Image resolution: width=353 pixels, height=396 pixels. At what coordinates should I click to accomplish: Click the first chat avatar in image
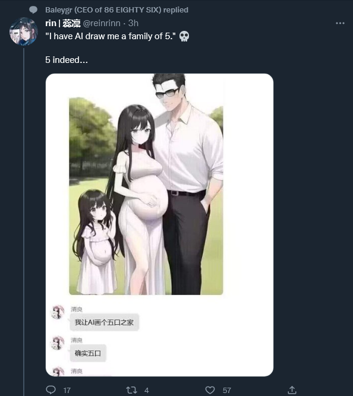58,312
